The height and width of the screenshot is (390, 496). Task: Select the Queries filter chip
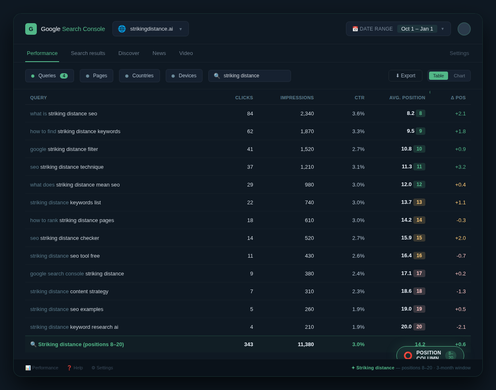coord(50,76)
